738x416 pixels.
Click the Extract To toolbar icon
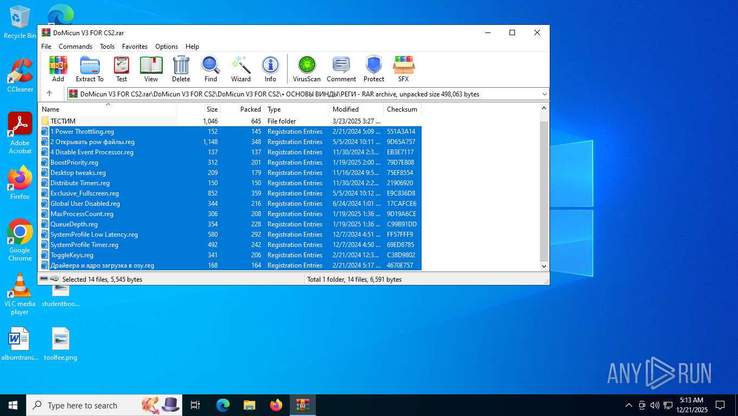click(90, 69)
